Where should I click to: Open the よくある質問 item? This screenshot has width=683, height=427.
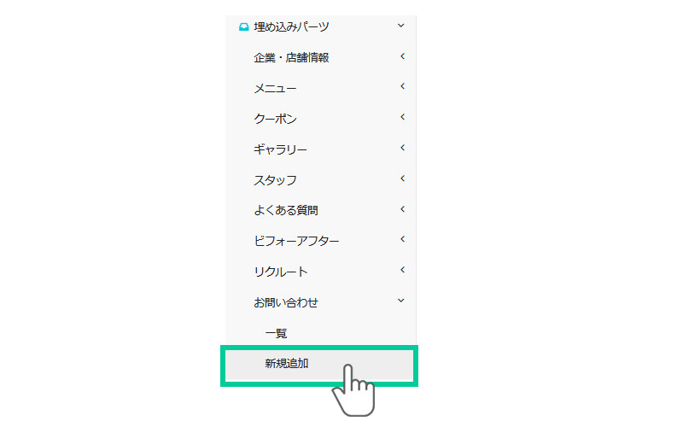291,210
